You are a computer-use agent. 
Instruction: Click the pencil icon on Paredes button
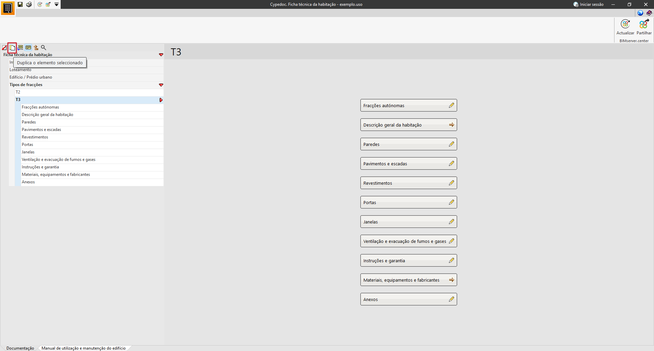click(451, 144)
